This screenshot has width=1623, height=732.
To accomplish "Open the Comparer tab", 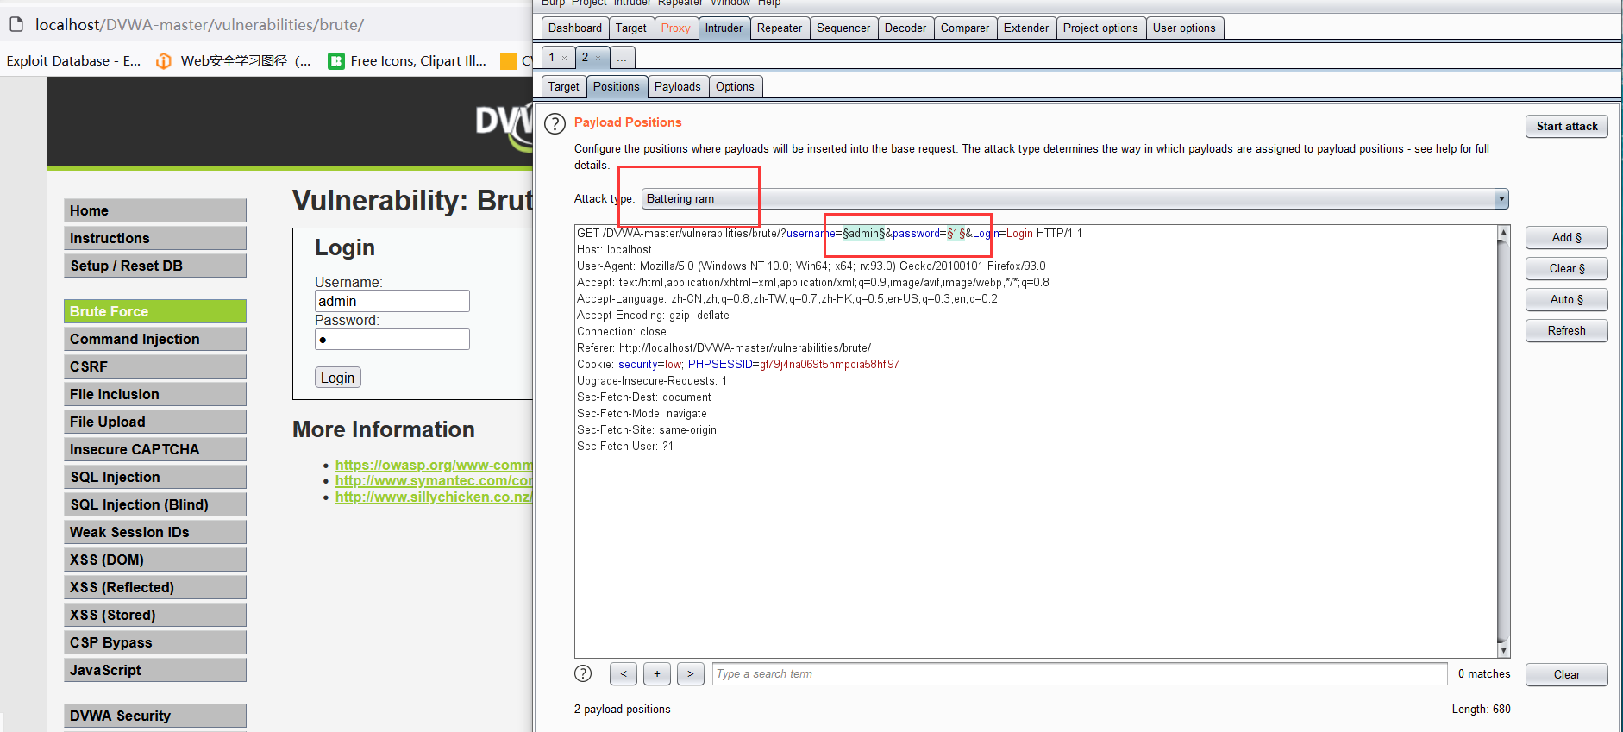I will tap(965, 28).
